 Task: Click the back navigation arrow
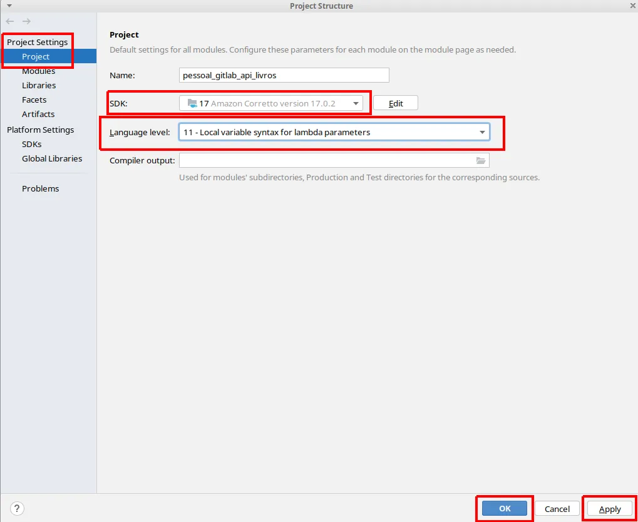[10, 21]
